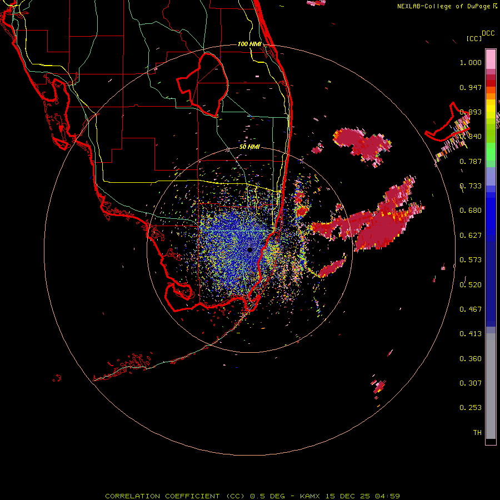Click the NEXLAB-College of DuPage label

click(x=443, y=6)
